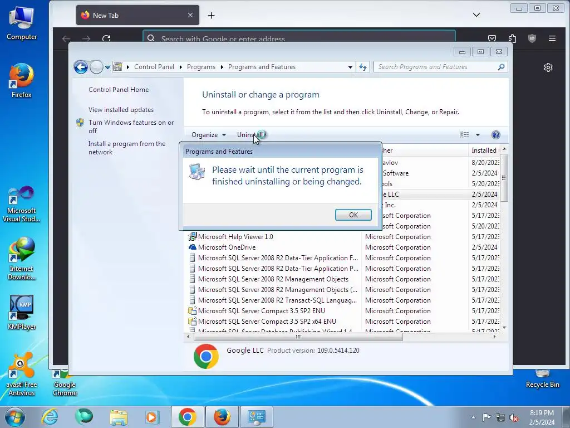Click the Recycle Bin desktop icon
The image size is (570, 428).
(542, 379)
